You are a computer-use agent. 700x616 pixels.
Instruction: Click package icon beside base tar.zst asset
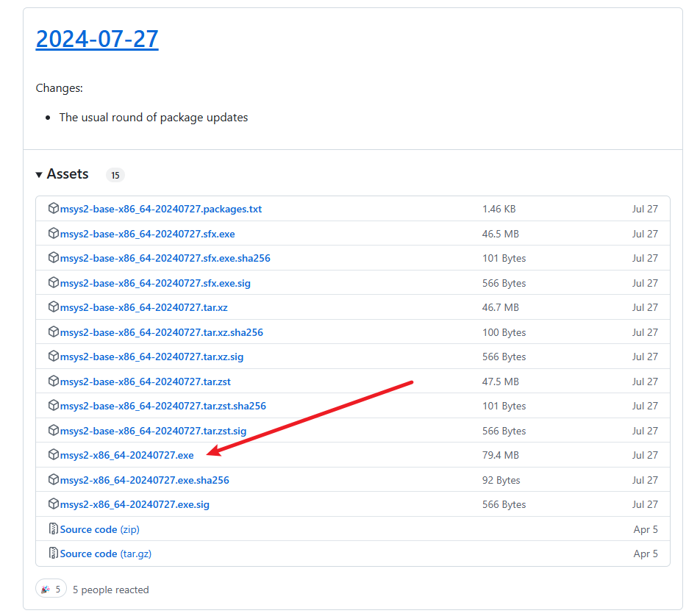[x=53, y=382]
